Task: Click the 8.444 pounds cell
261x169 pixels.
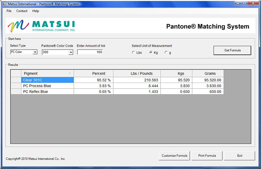Action: point(137,86)
